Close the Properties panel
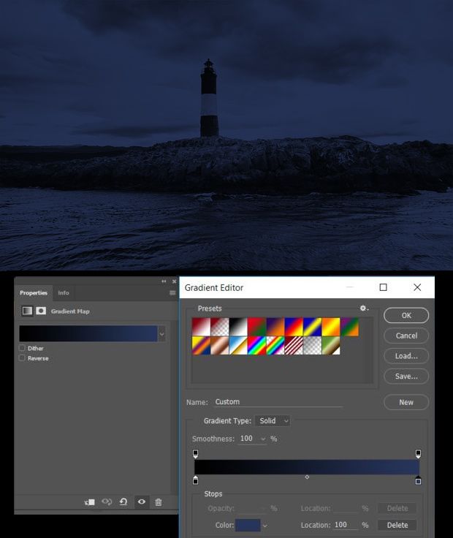This screenshot has width=453, height=538. (x=174, y=281)
